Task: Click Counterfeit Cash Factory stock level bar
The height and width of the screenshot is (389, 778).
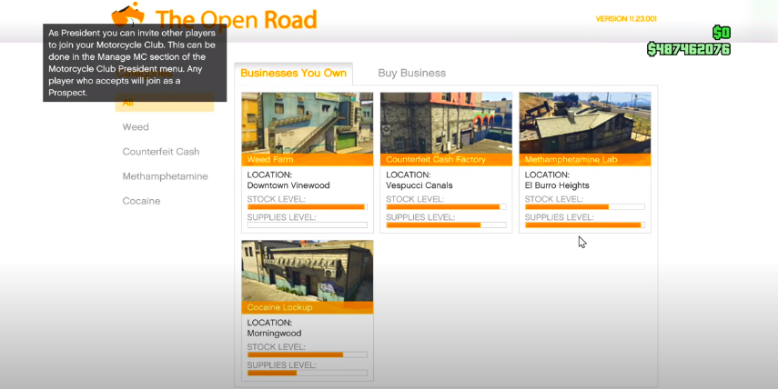Action: point(446,206)
